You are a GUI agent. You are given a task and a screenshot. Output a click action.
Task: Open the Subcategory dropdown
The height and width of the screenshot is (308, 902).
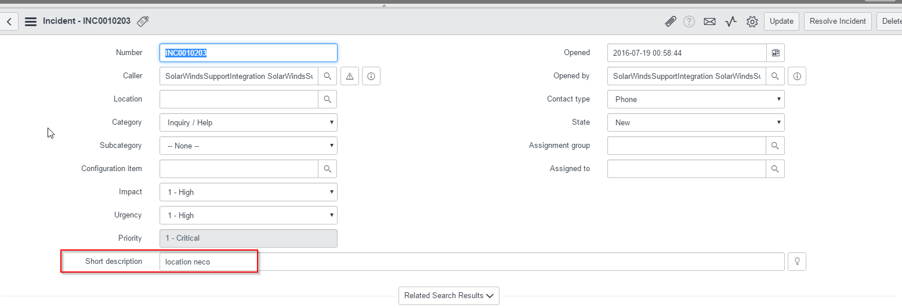point(248,146)
